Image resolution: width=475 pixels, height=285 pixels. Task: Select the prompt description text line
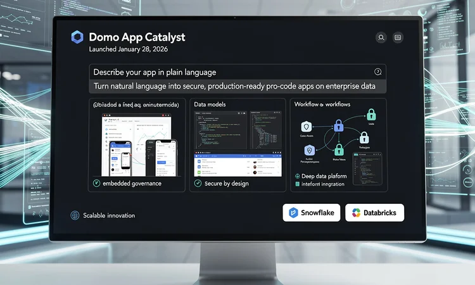pos(234,86)
